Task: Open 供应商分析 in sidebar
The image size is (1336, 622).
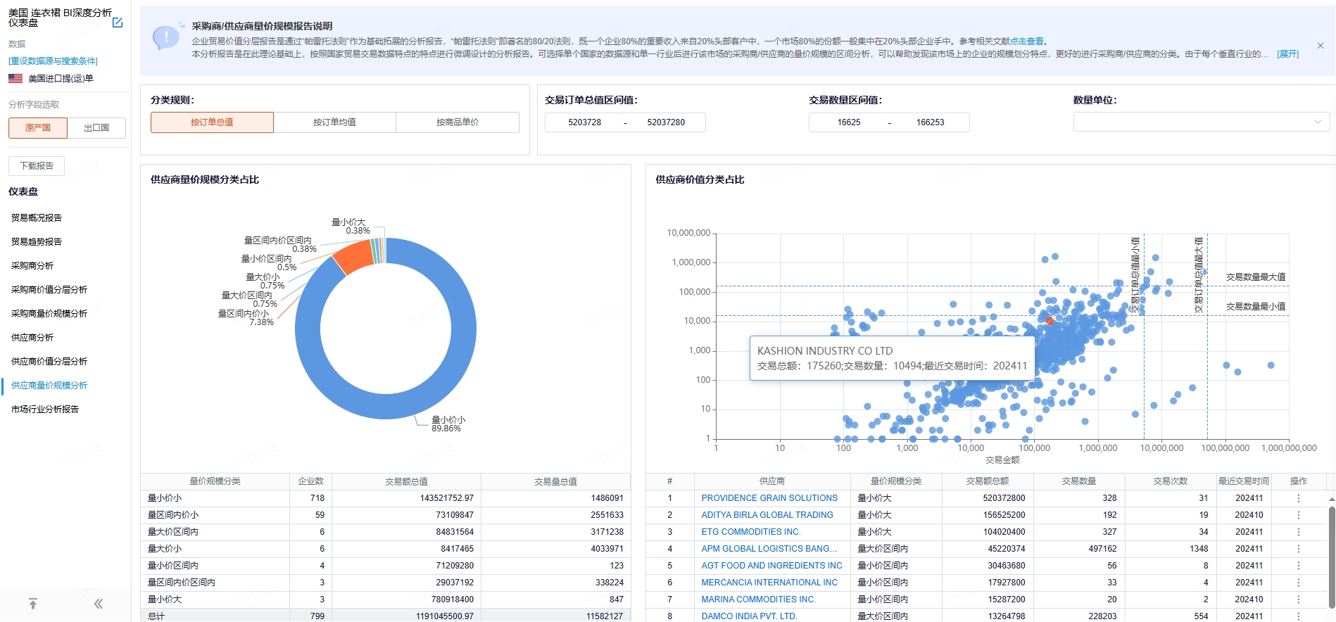Action: tap(32, 338)
